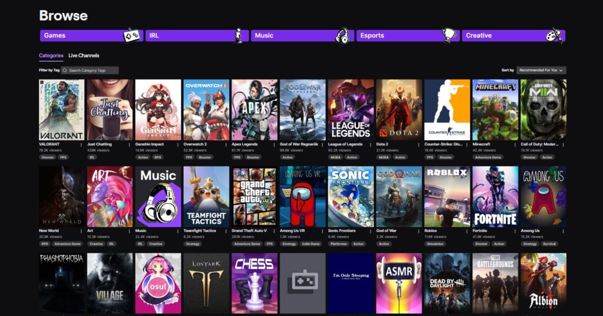603x316 pixels.
Task: Open the Dead by Daylight cover thumbnail
Action: pyautogui.click(x=448, y=283)
